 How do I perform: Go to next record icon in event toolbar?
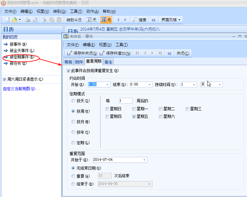(152, 53)
